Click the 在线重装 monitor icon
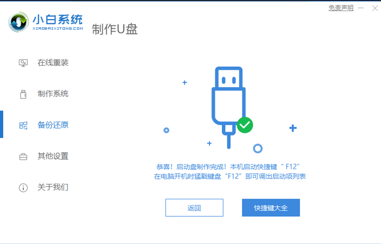381x244 pixels. [x=23, y=63]
